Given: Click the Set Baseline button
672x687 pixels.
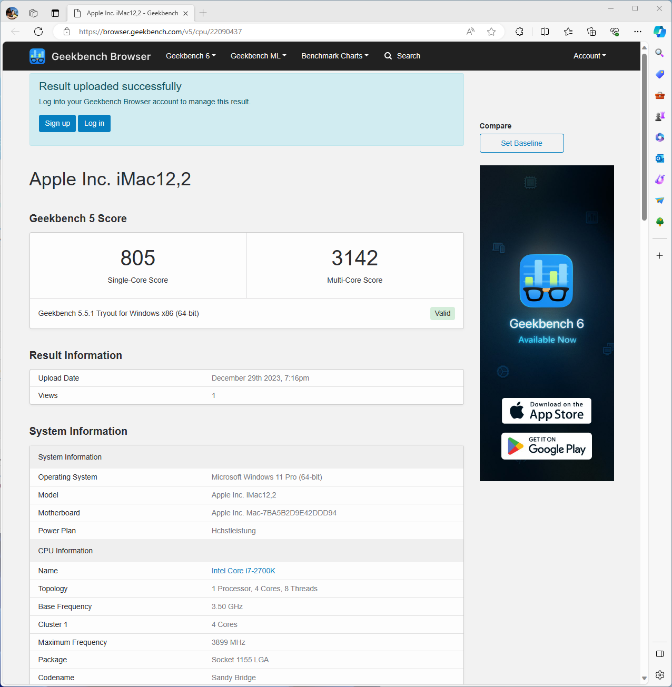Looking at the screenshot, I should click(521, 143).
